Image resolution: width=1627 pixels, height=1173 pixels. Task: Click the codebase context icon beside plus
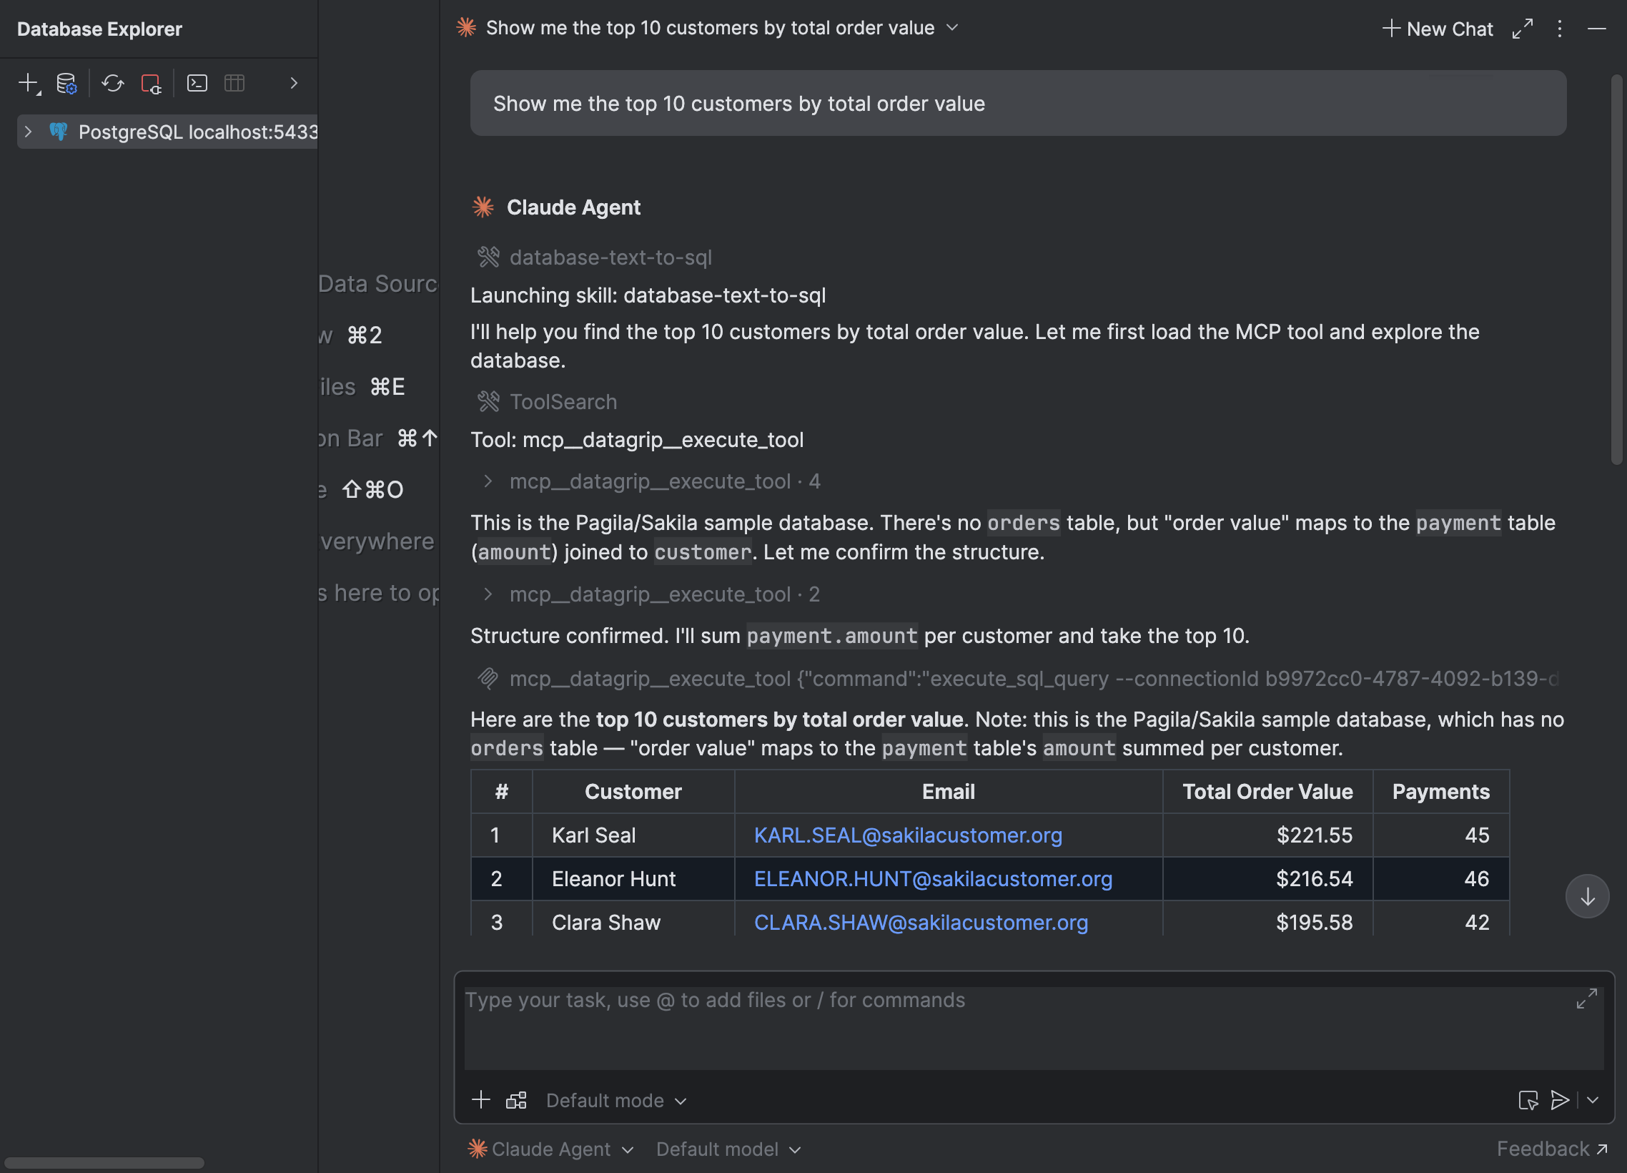pyautogui.click(x=517, y=1101)
